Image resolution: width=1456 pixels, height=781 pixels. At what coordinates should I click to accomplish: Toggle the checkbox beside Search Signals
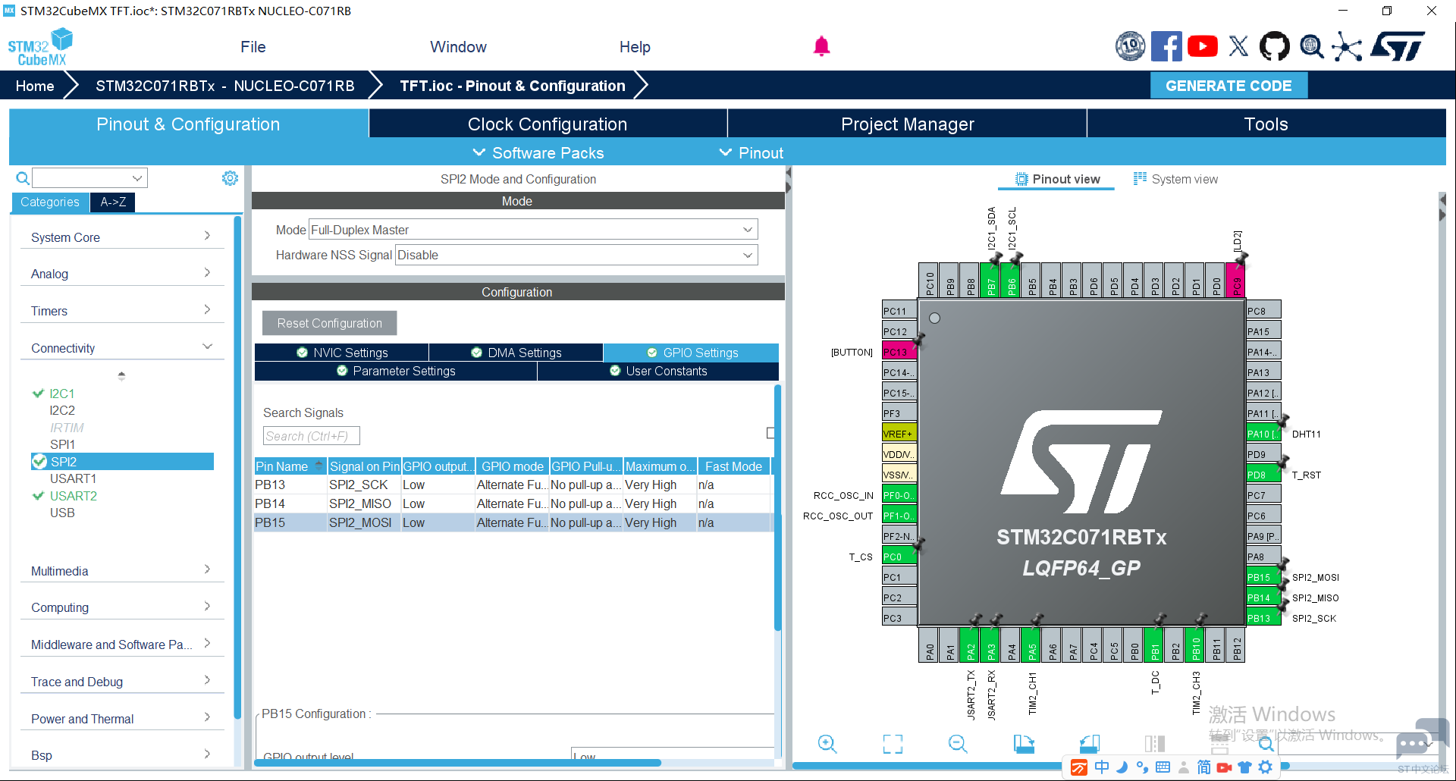pyautogui.click(x=770, y=433)
